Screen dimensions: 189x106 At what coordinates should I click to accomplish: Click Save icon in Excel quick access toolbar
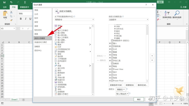4,2
